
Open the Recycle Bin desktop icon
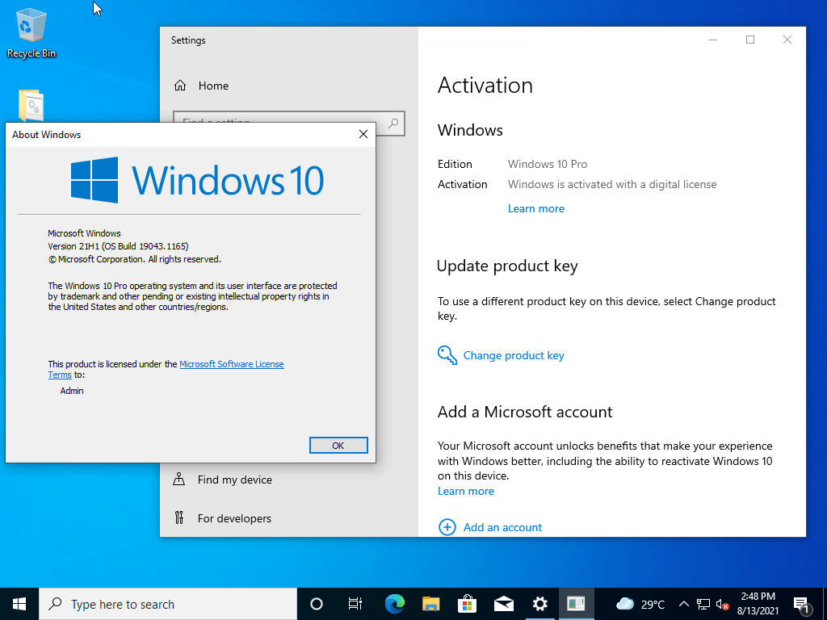pos(31,32)
